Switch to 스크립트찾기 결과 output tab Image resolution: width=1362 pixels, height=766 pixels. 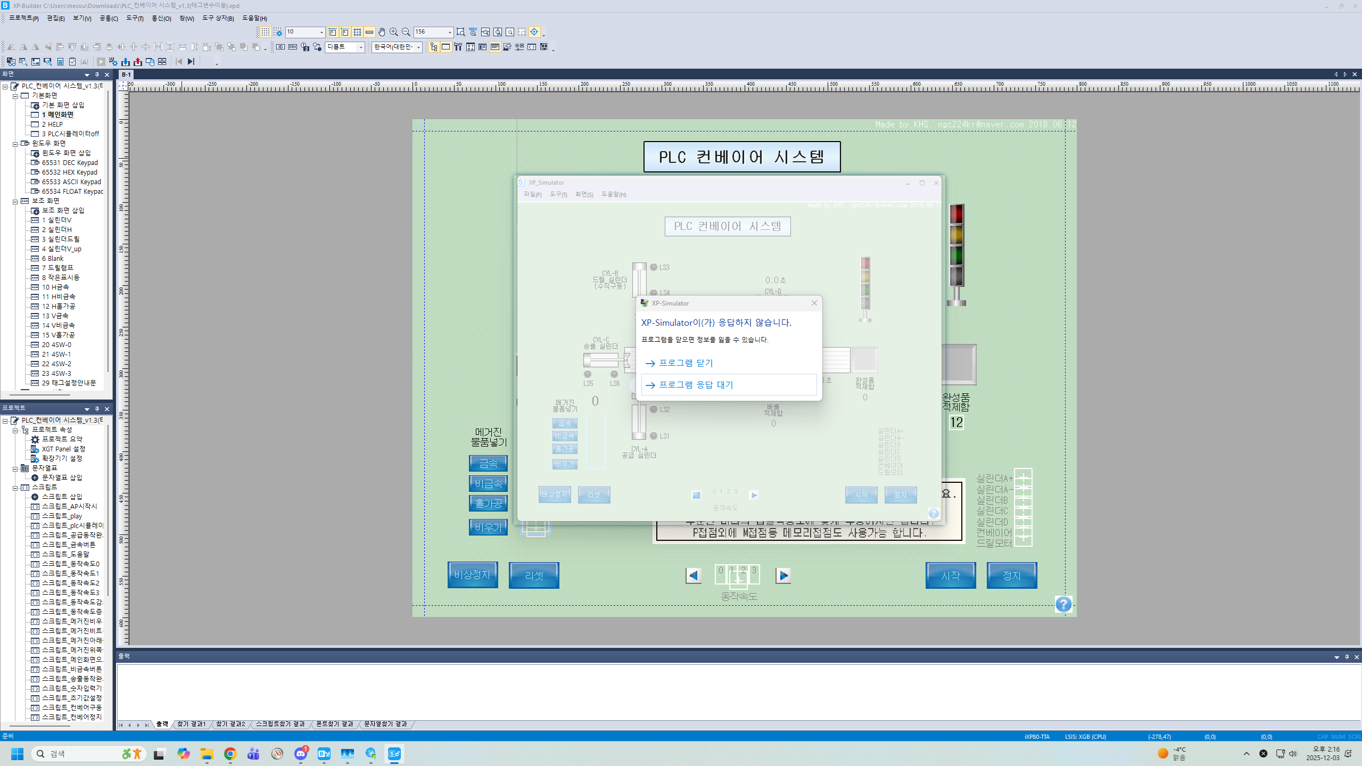(280, 724)
